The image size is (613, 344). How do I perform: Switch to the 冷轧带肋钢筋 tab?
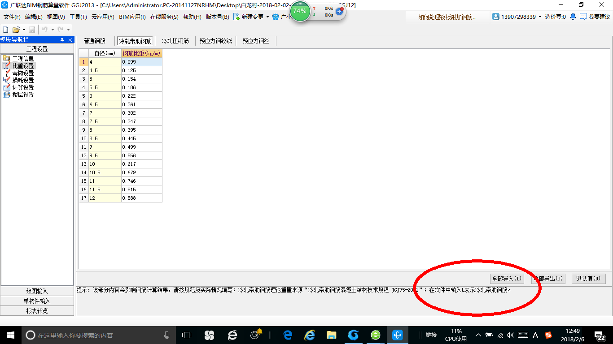coord(135,41)
